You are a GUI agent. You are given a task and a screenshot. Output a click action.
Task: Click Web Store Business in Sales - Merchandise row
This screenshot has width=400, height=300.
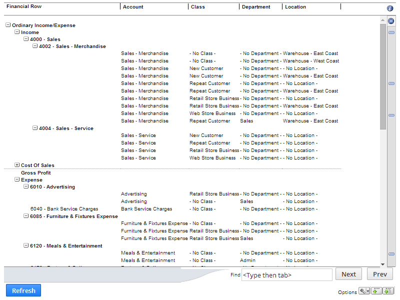pyautogui.click(x=212, y=113)
